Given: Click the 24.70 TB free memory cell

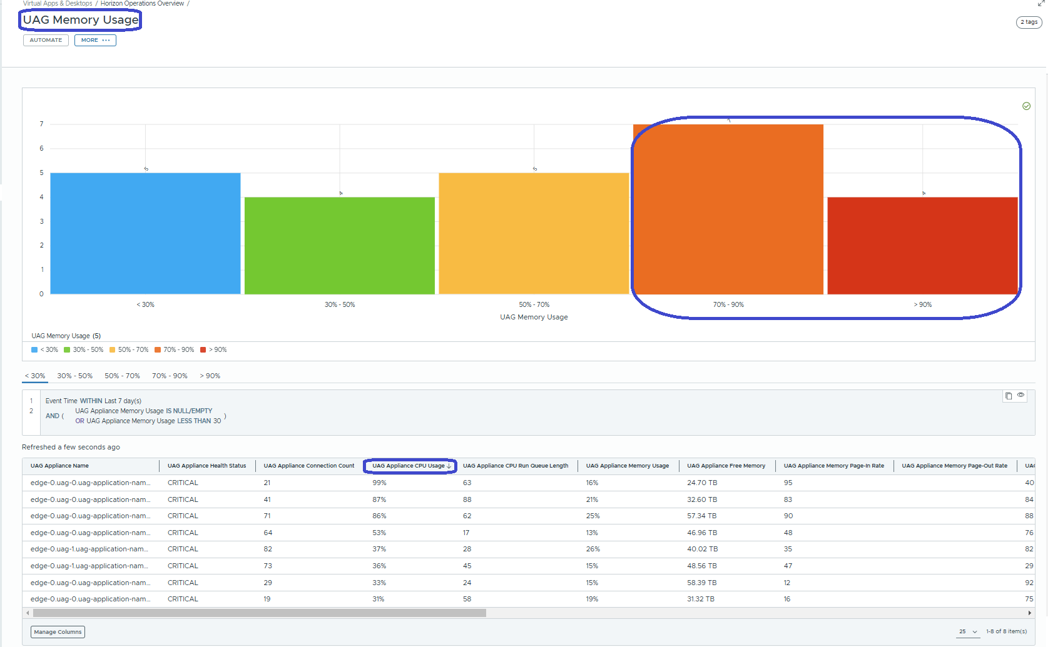Looking at the screenshot, I should point(702,483).
